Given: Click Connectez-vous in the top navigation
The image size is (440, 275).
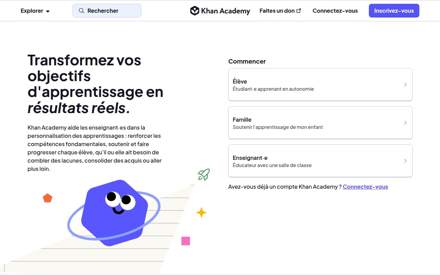Looking at the screenshot, I should click(x=335, y=11).
